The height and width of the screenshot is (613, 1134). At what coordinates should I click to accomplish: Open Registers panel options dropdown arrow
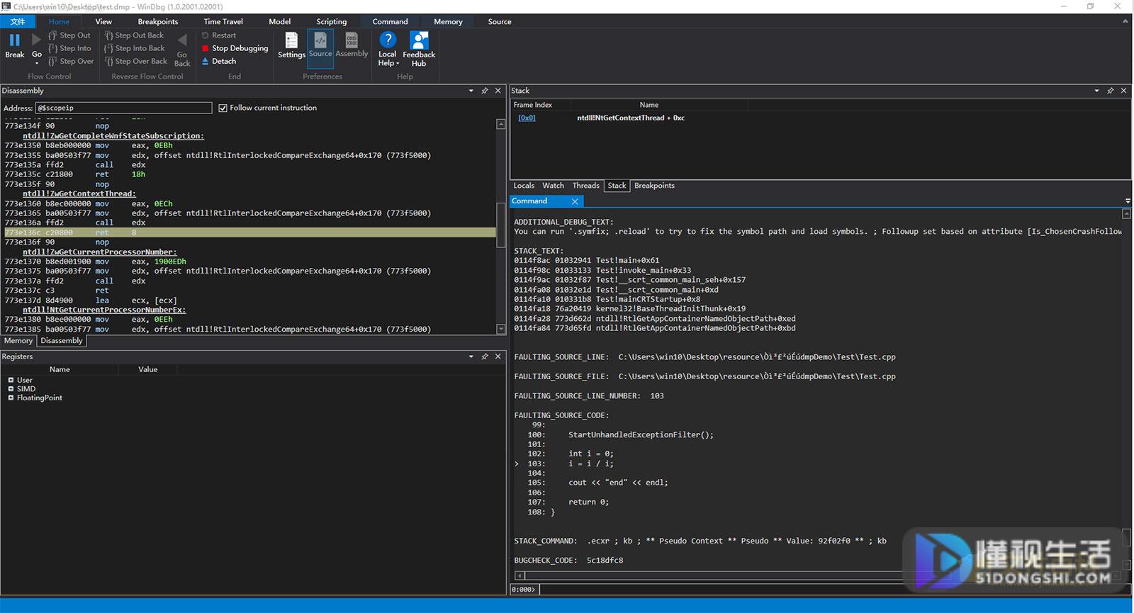471,356
